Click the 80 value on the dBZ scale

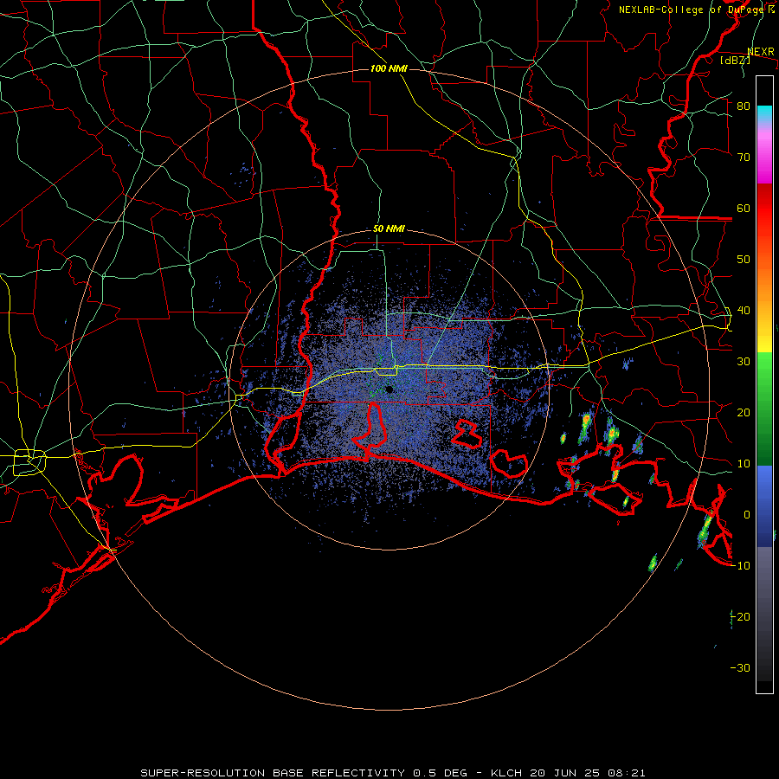(x=744, y=106)
